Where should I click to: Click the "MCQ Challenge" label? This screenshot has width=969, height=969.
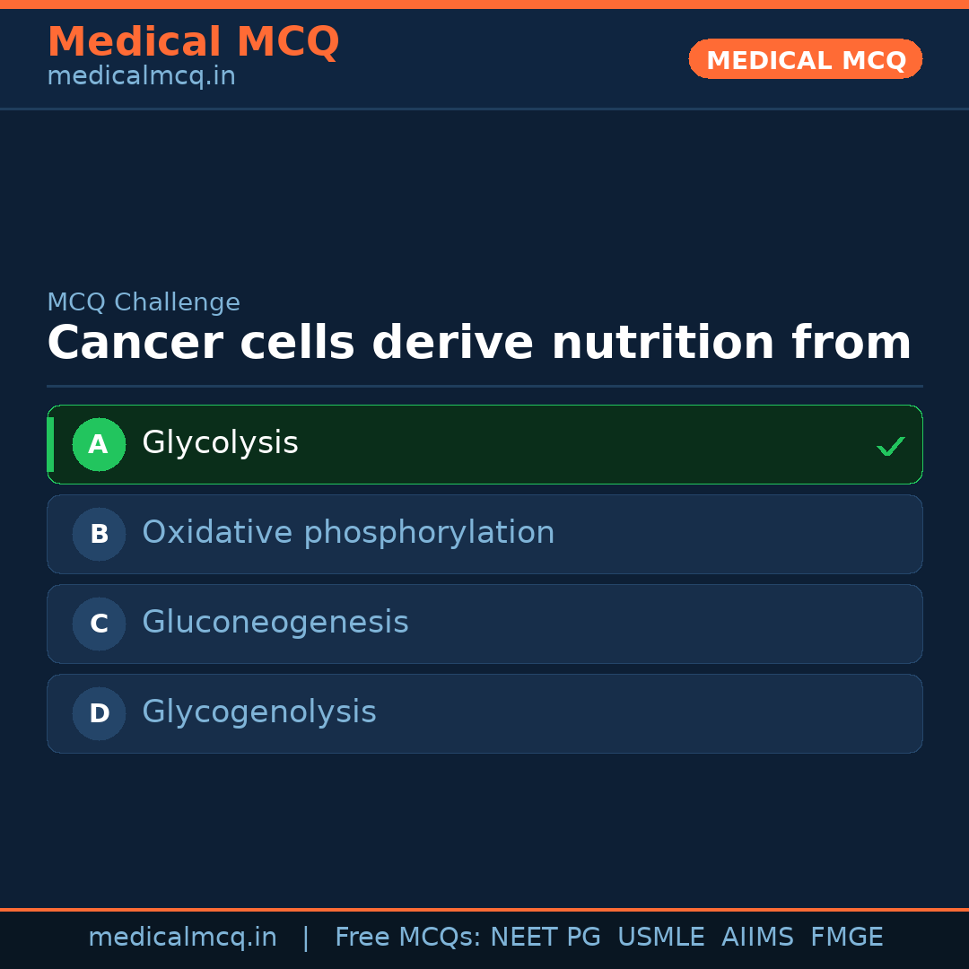[x=144, y=303]
